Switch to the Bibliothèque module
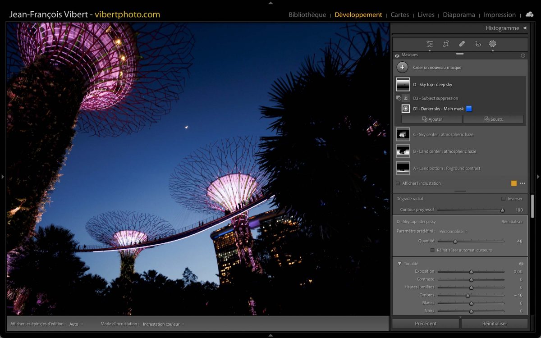The height and width of the screenshot is (338, 541). [307, 15]
